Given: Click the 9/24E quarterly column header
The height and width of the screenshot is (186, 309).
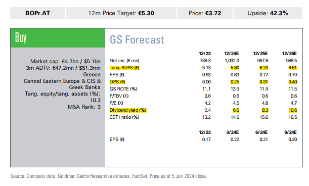Looking at the screenshot, I should [x=290, y=132].
